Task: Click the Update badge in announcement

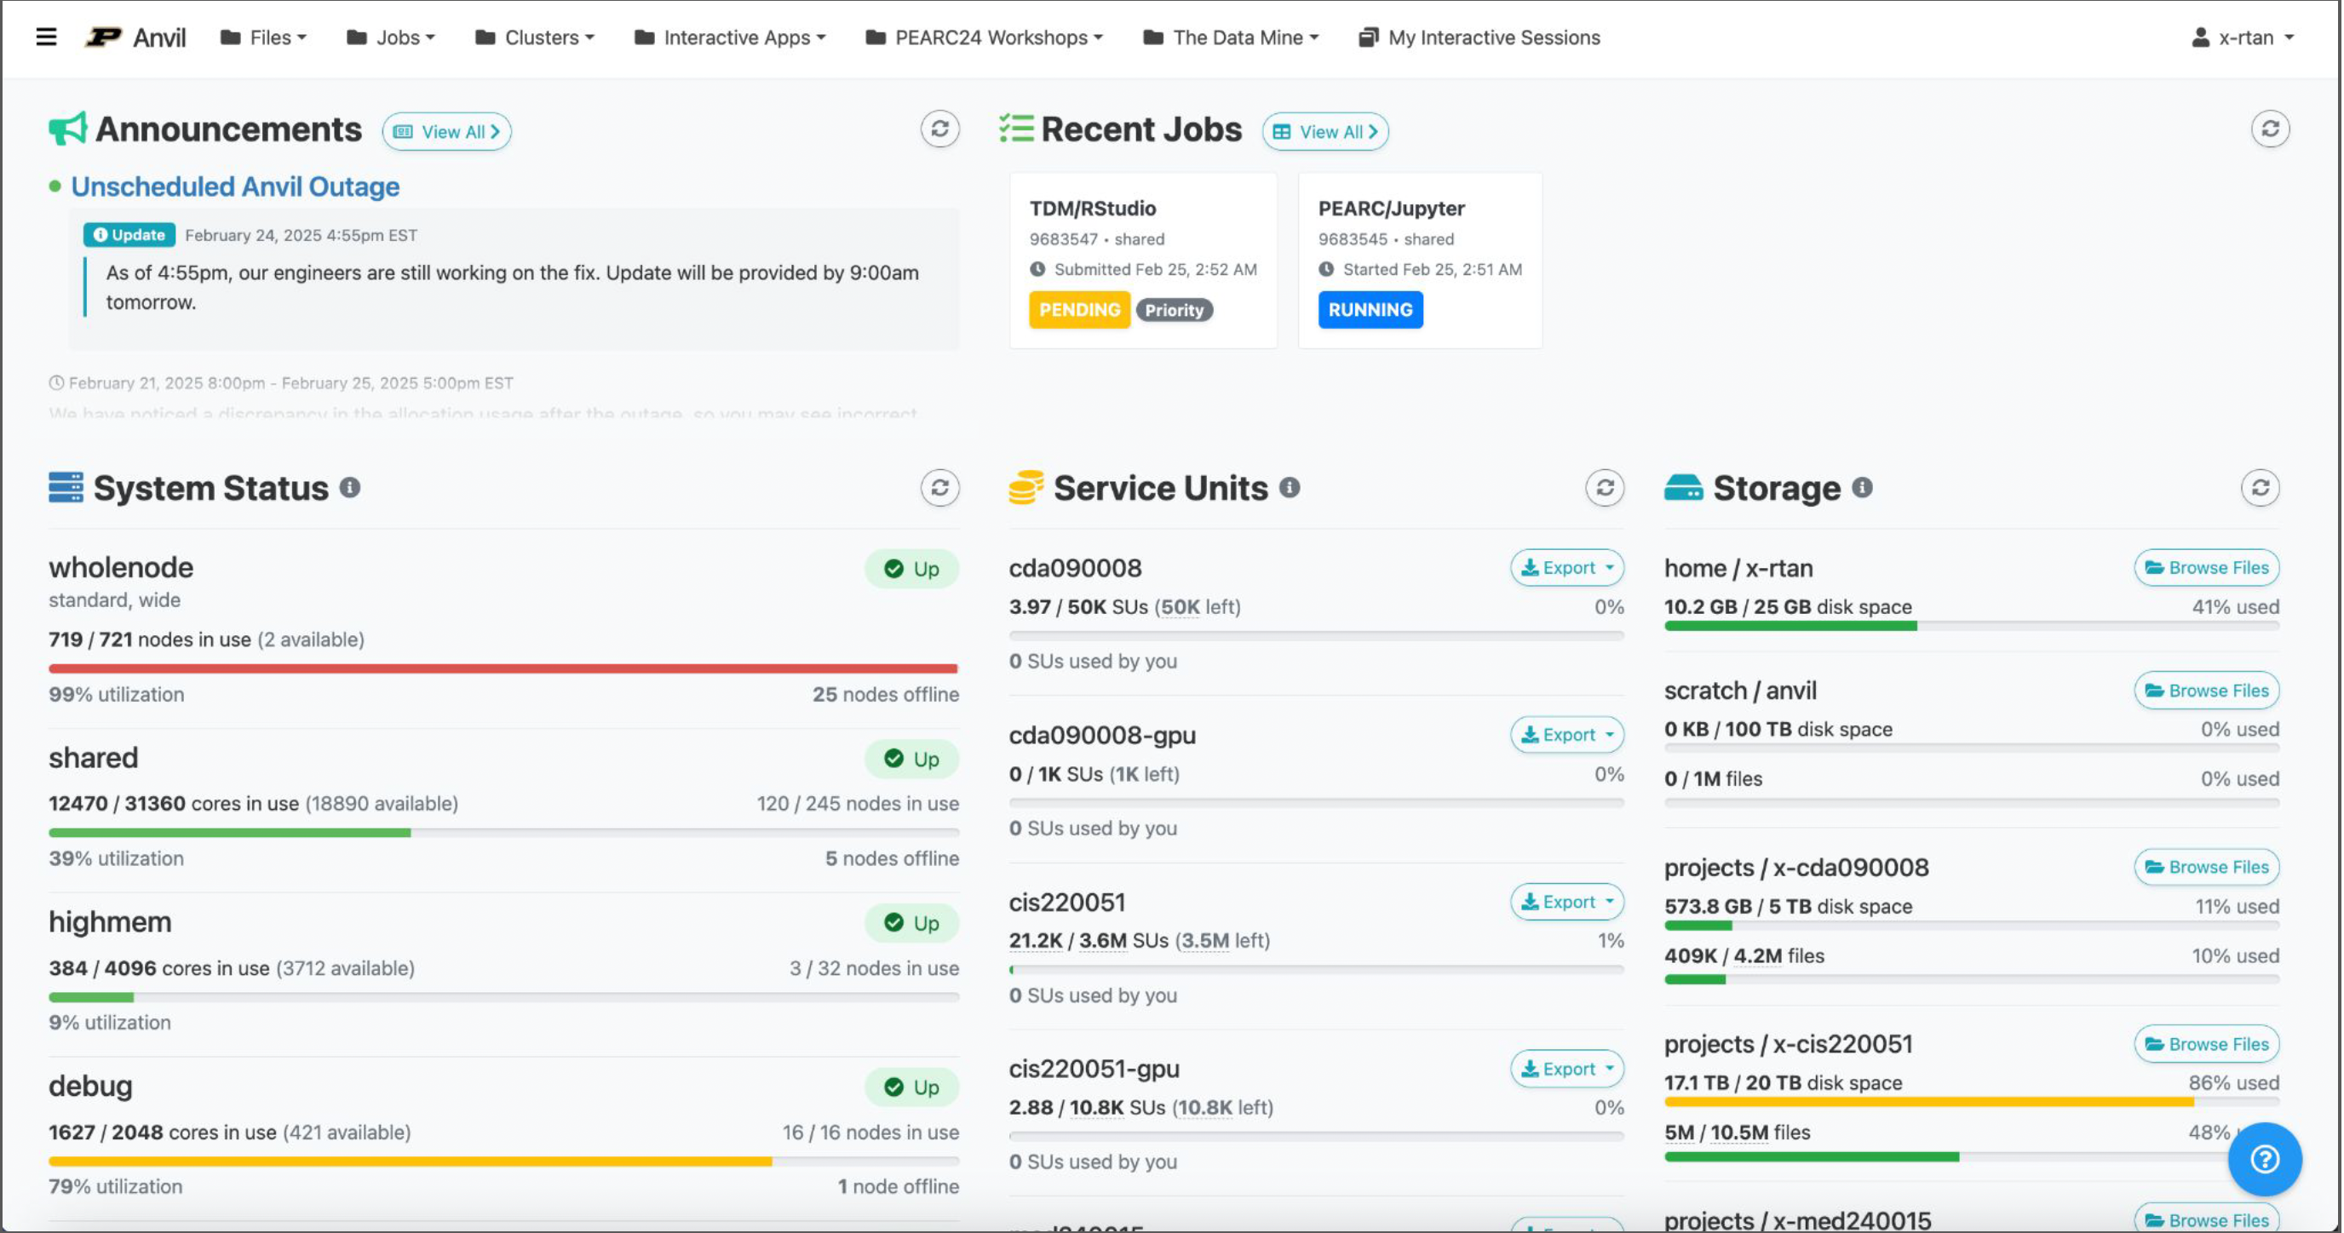Action: [x=129, y=235]
